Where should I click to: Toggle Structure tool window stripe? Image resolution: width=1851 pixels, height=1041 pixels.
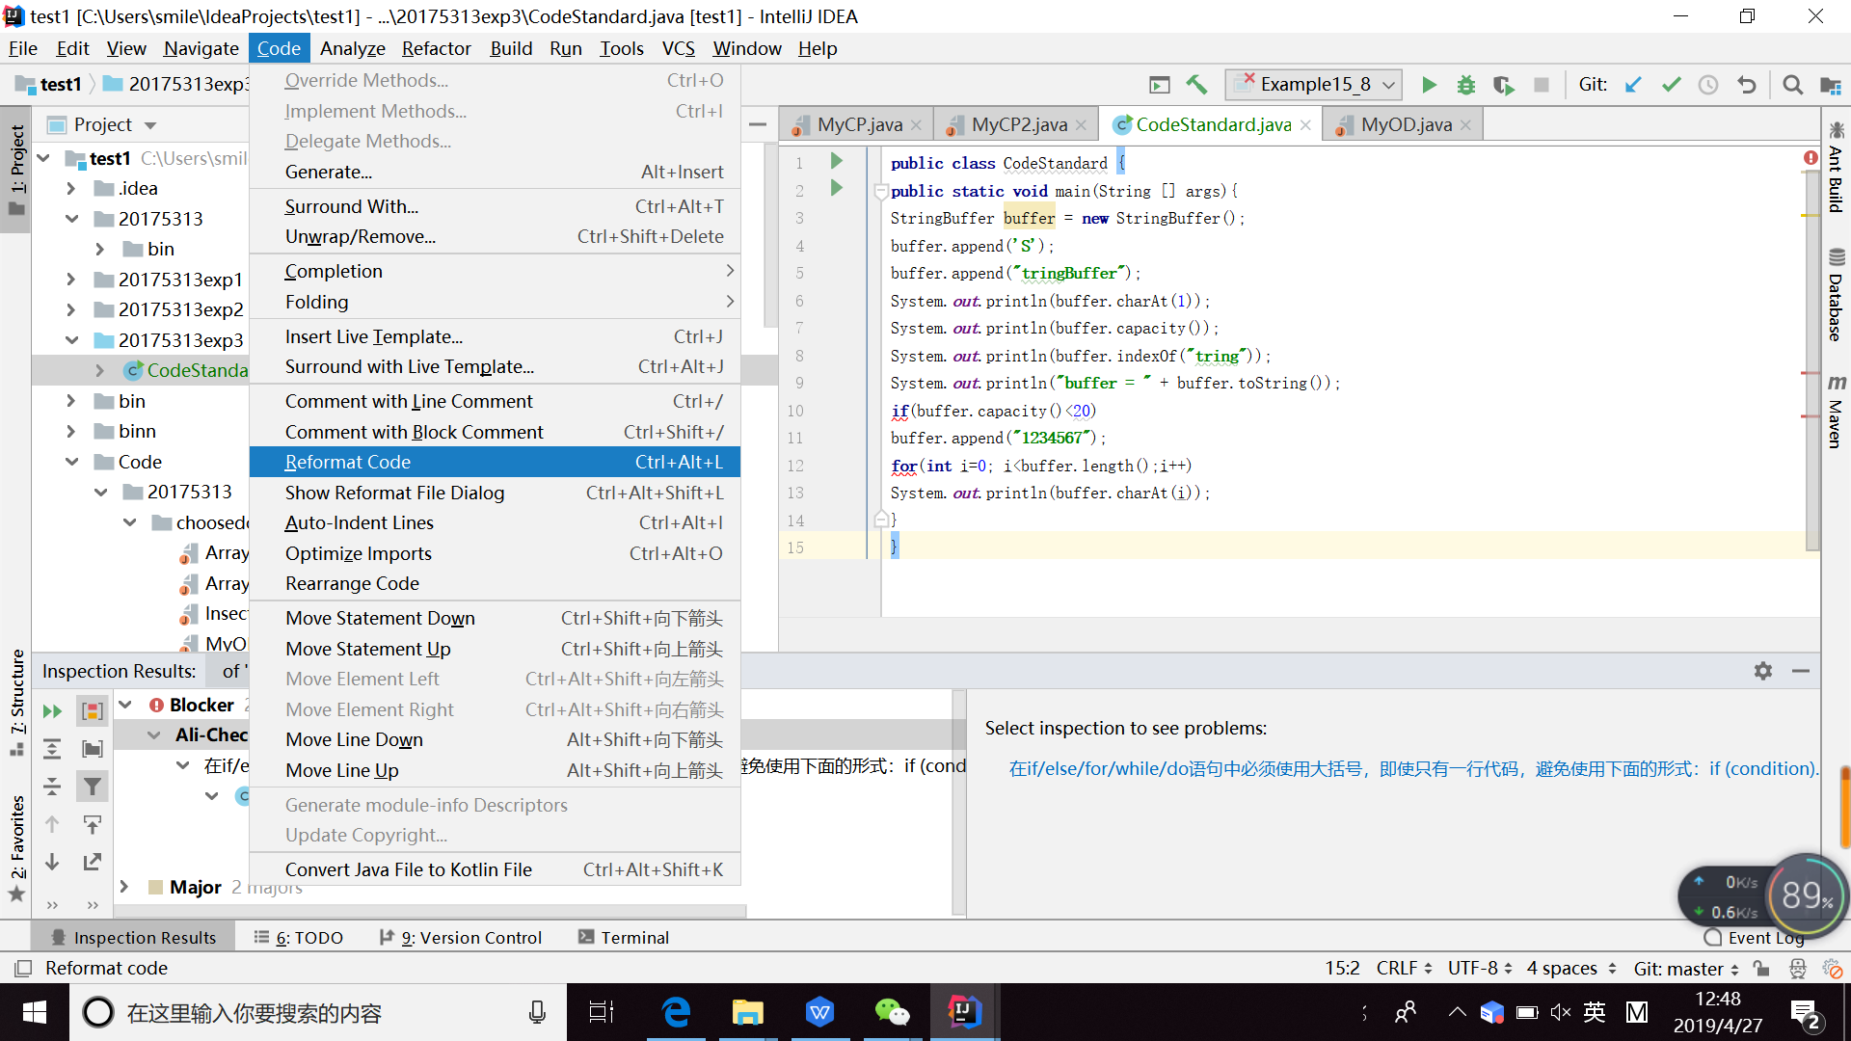(x=16, y=702)
